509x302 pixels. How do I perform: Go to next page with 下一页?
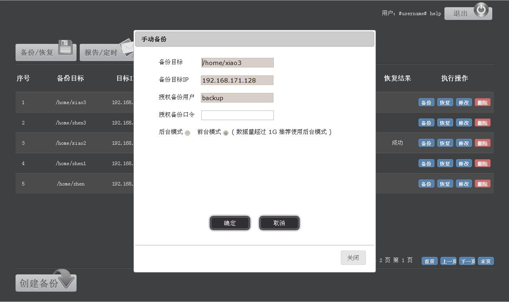(467, 261)
